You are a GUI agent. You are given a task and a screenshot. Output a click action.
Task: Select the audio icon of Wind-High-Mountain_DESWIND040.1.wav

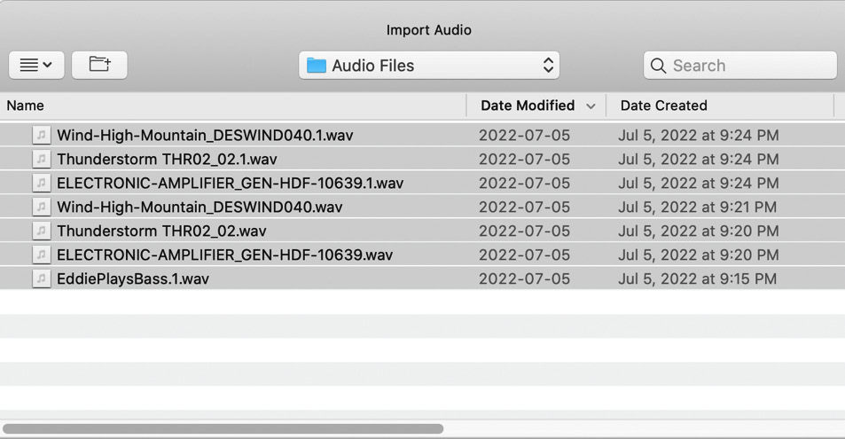coord(42,135)
